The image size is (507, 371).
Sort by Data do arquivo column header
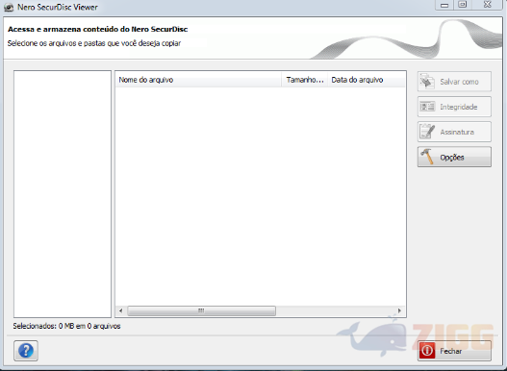(367, 80)
